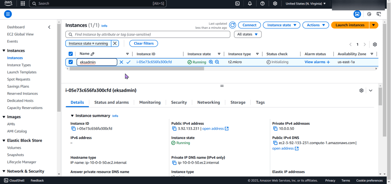Click the instance search filter field
The width and height of the screenshot is (391, 184).
point(149,34)
